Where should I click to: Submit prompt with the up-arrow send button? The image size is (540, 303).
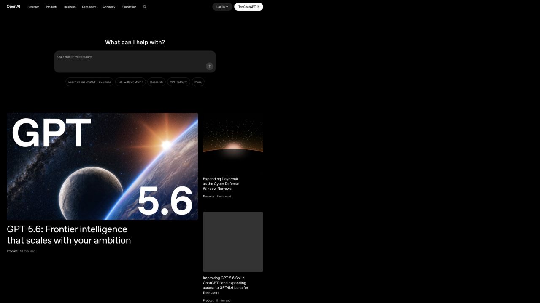(x=209, y=66)
